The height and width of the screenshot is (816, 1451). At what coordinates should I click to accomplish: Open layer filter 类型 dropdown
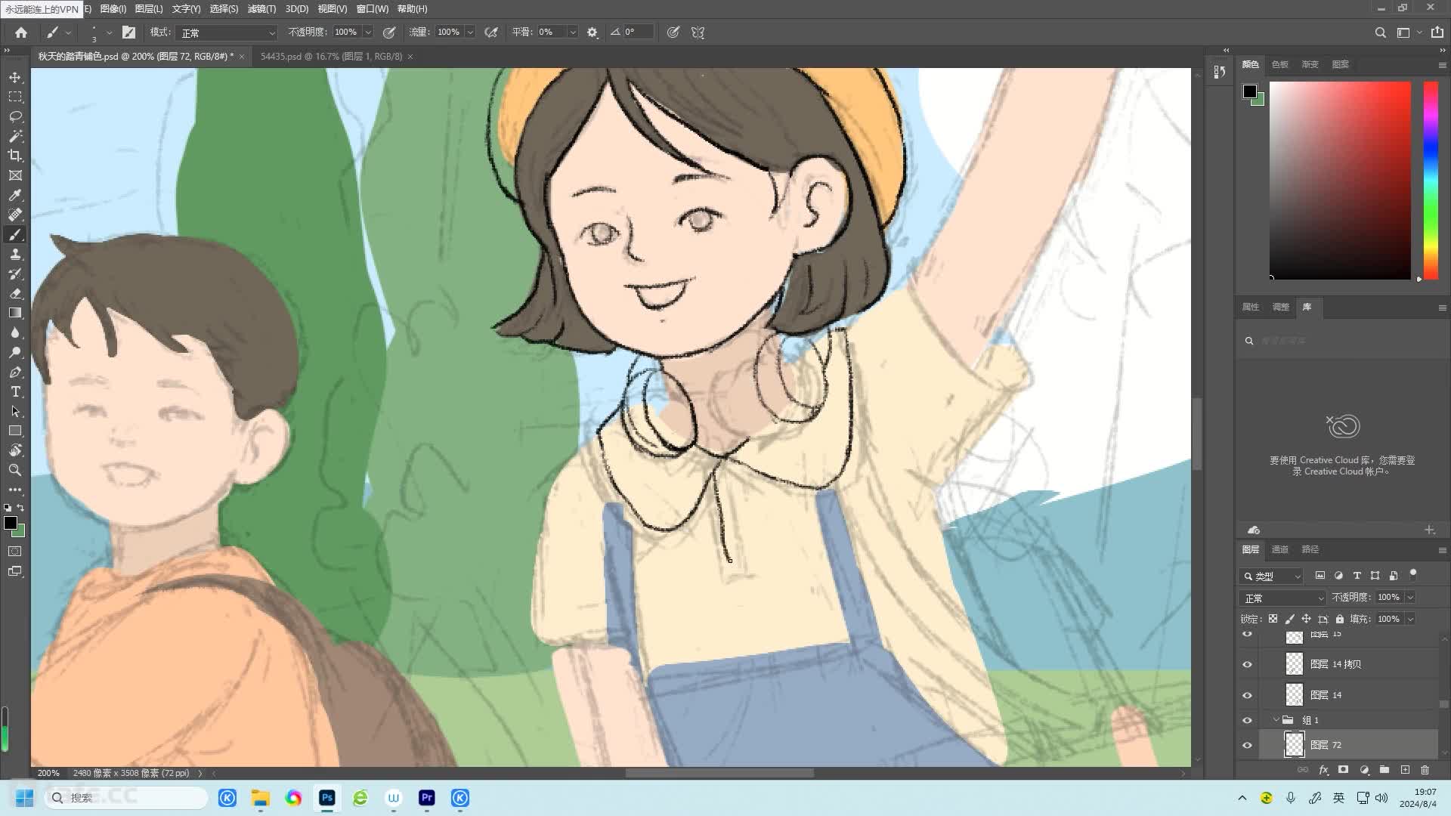pyautogui.click(x=1270, y=576)
